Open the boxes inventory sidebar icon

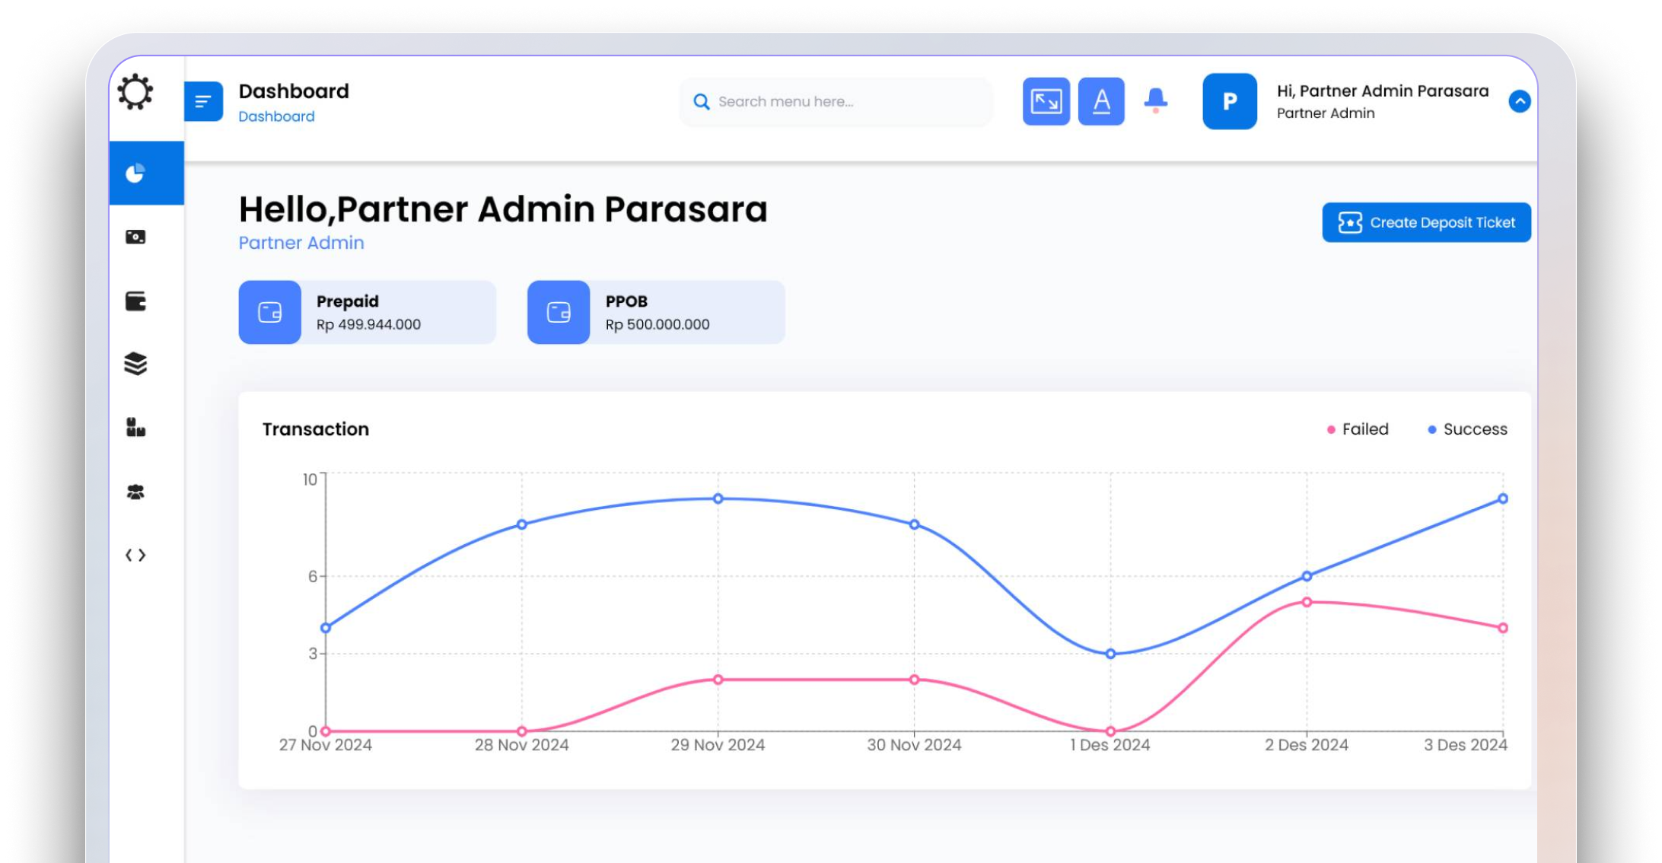(135, 428)
